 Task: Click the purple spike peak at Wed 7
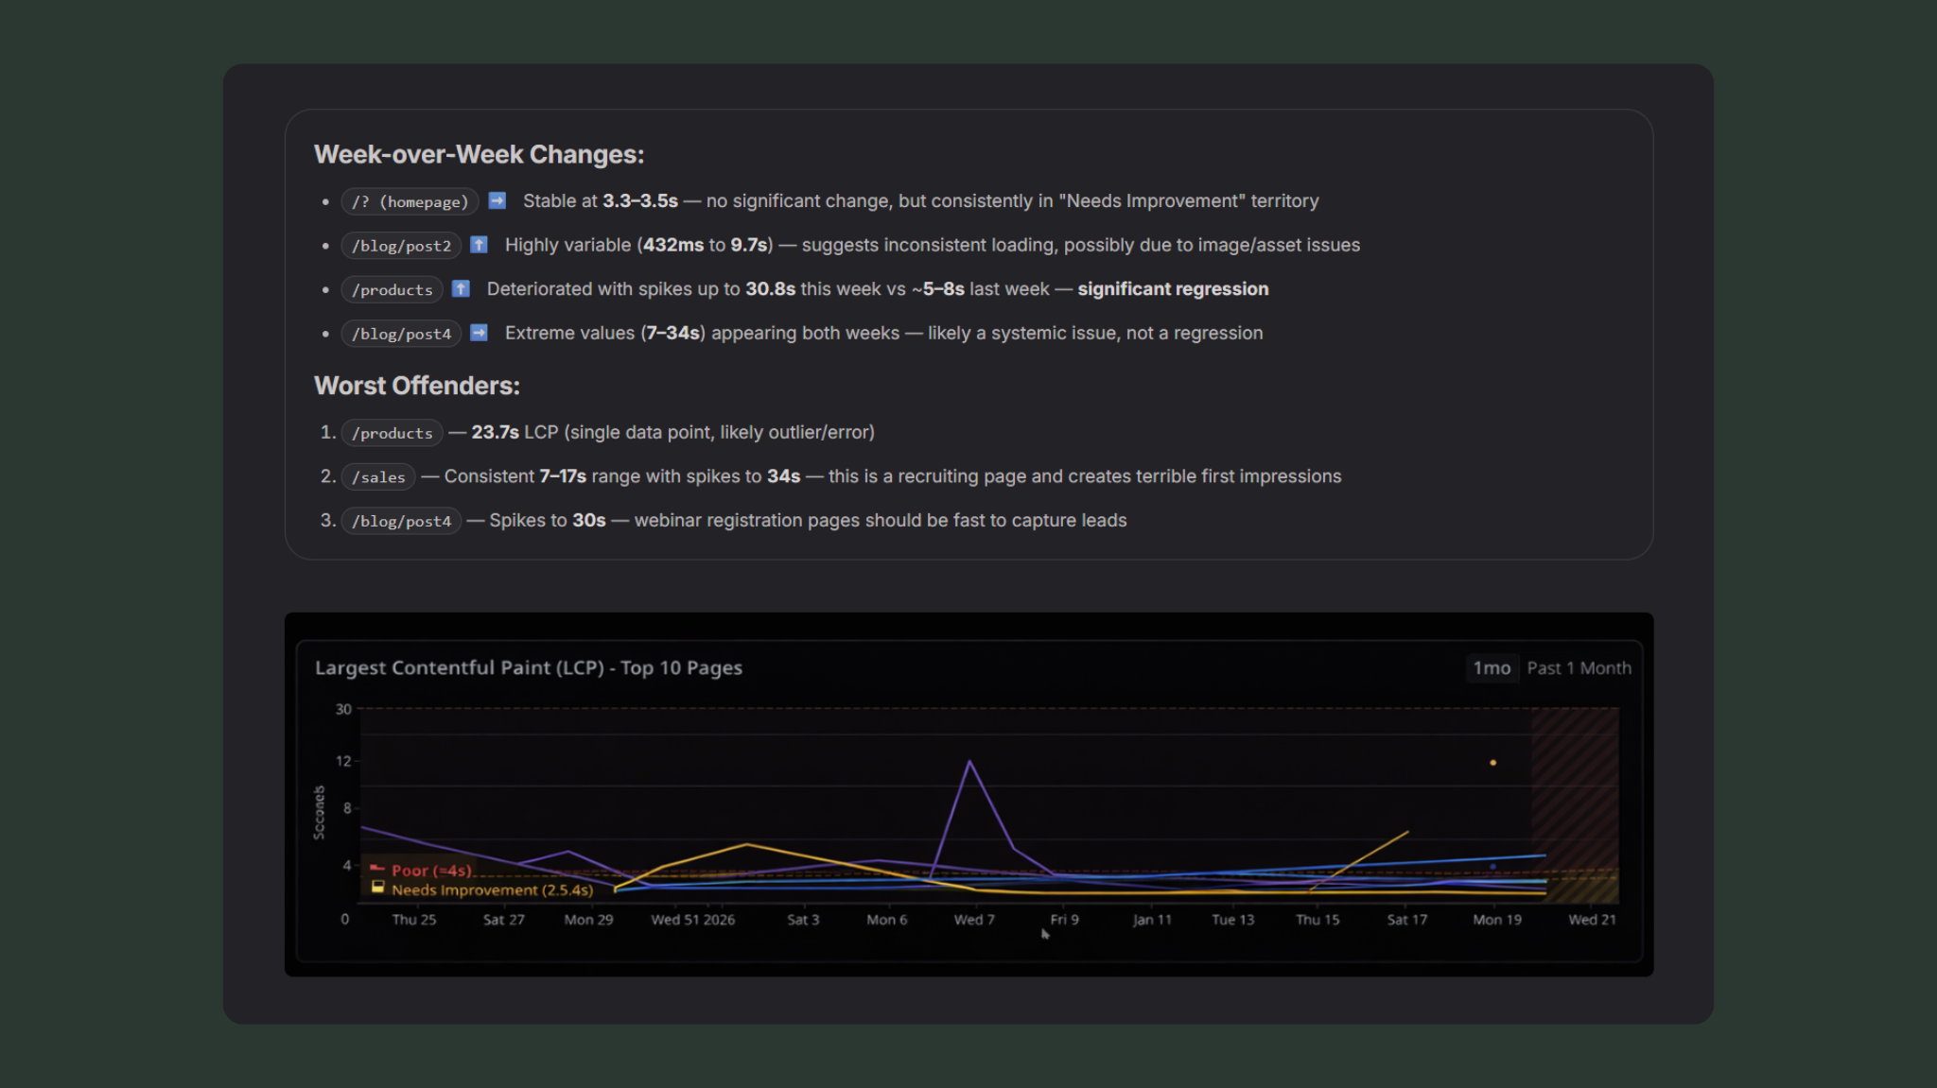tap(970, 762)
